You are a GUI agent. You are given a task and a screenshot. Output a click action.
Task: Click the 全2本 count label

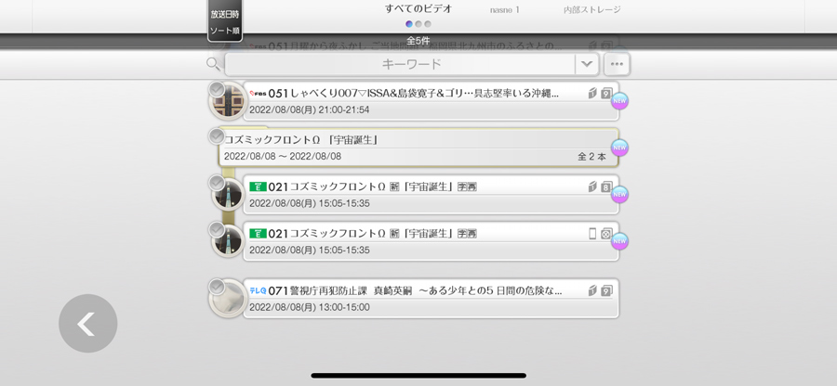coord(591,157)
